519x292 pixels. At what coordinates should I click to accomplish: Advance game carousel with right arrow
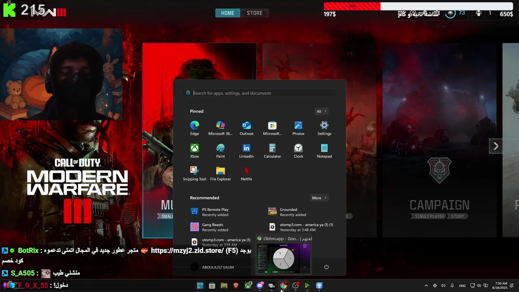click(495, 146)
